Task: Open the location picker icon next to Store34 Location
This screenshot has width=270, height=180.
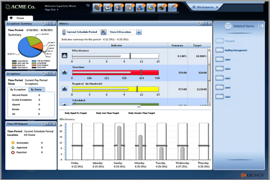Action: tap(103, 32)
